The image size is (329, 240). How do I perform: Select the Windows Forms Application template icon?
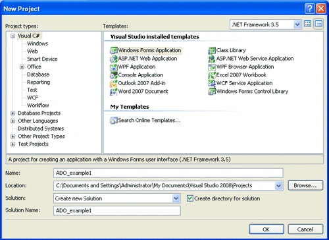pyautogui.click(x=114, y=50)
